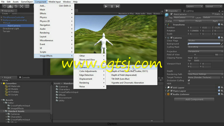
Task: Disable the GUI Layer checkbox
Action: (x=171, y=87)
